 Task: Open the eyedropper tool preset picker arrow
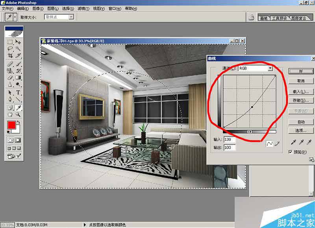pos(15,17)
